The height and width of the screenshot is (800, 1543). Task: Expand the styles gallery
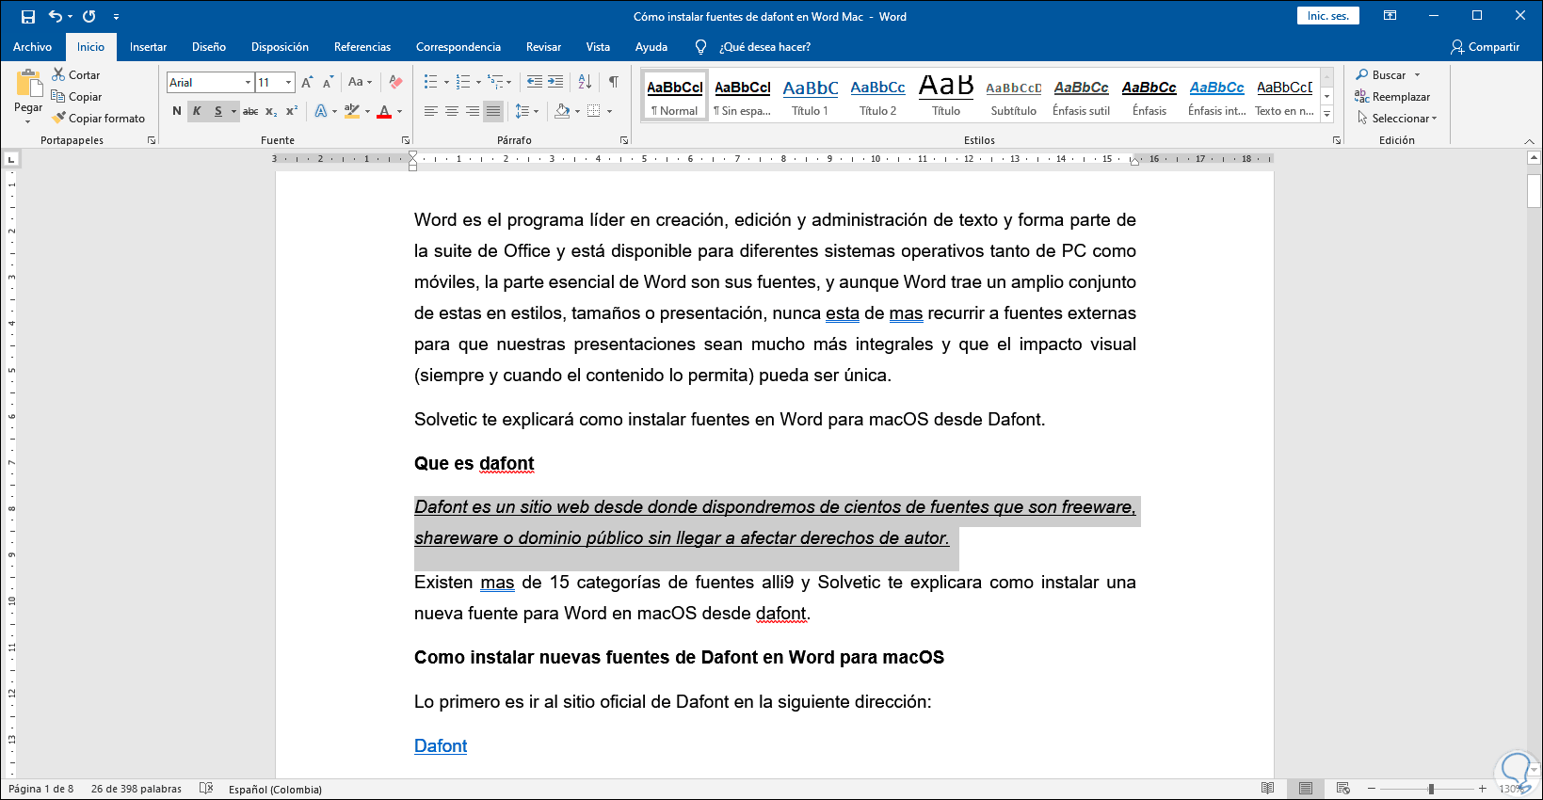[1327, 114]
